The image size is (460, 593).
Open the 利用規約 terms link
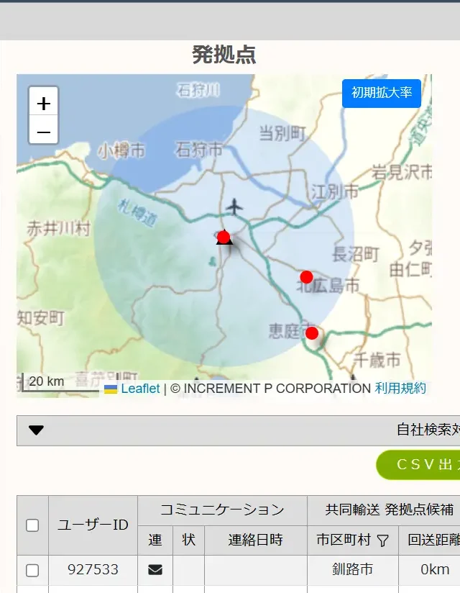(x=400, y=389)
